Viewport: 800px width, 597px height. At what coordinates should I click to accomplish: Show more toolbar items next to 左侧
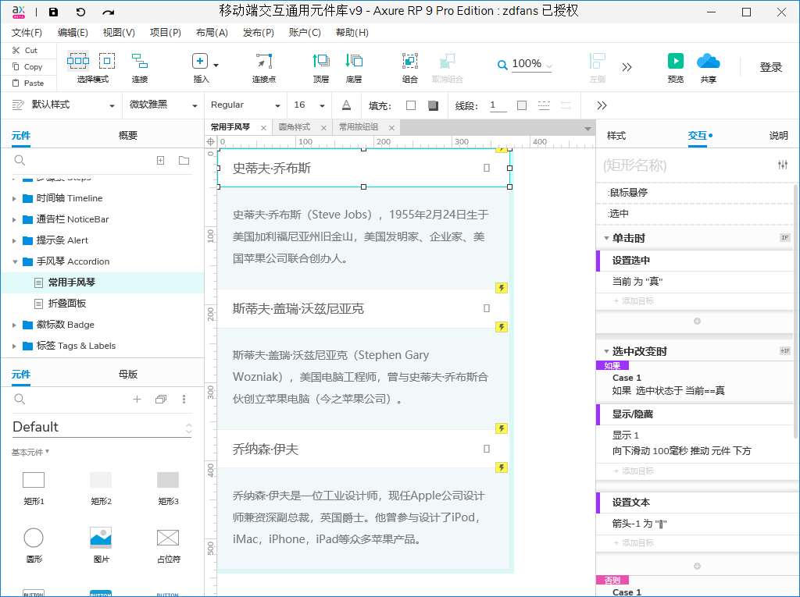627,67
